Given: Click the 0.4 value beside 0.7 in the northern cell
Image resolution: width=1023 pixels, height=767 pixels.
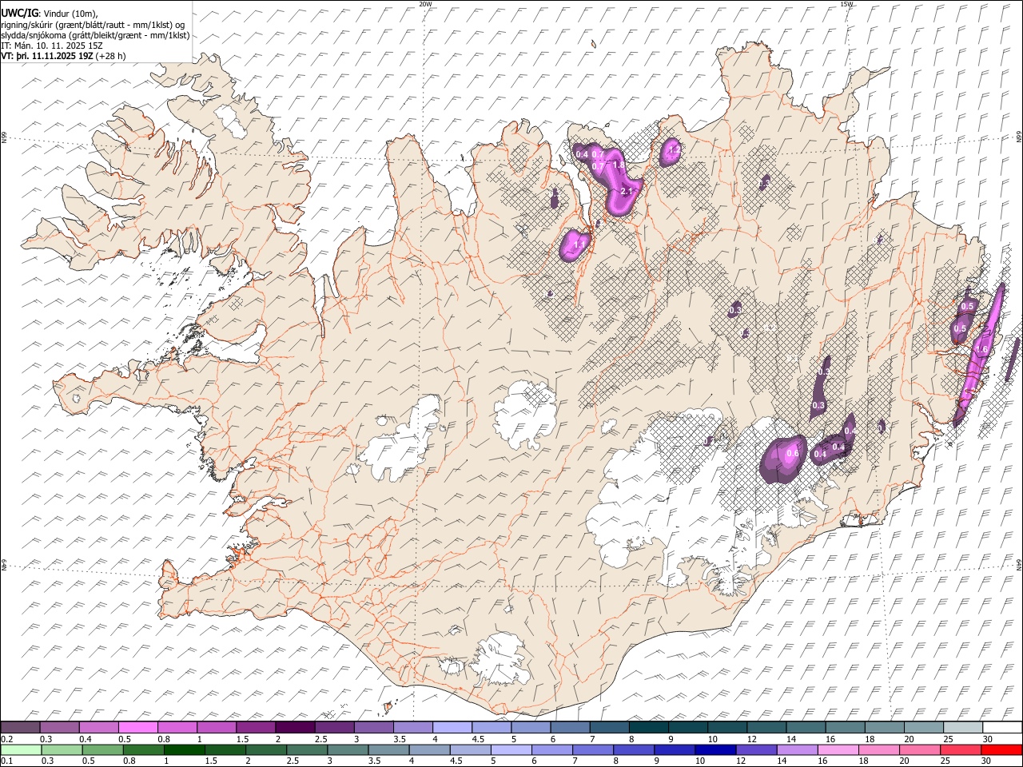Looking at the screenshot, I should click(582, 154).
